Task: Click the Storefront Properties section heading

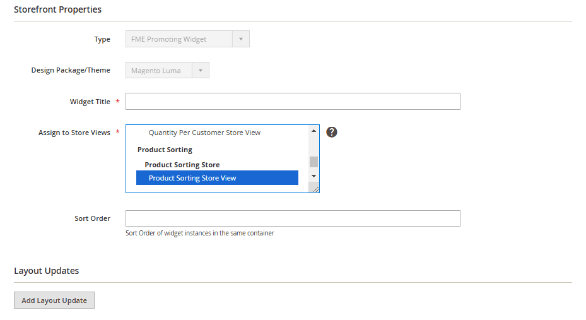Action: [x=57, y=9]
